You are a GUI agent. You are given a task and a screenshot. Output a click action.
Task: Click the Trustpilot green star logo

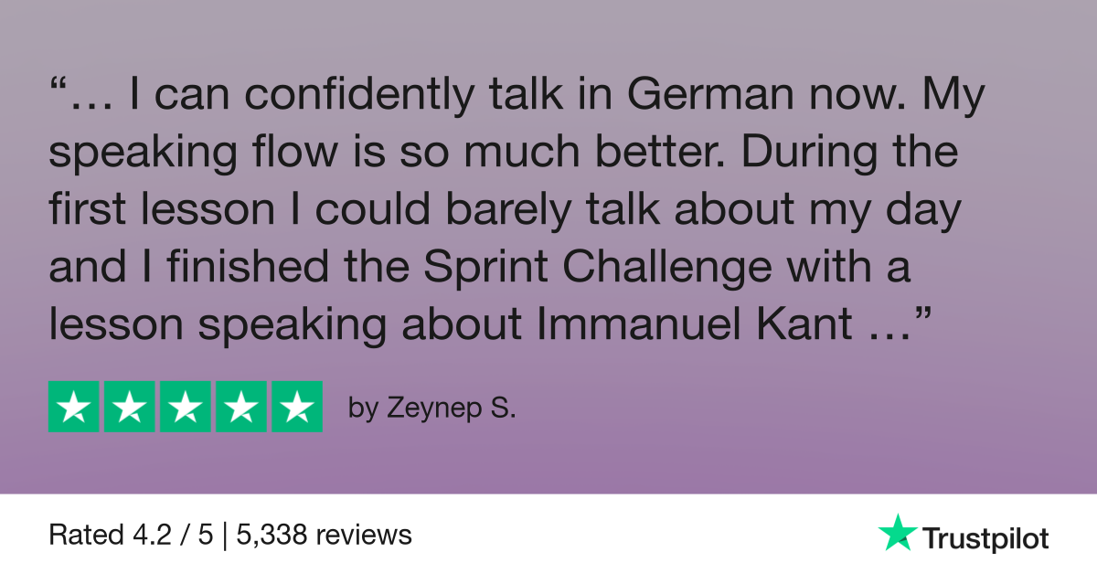896,533
